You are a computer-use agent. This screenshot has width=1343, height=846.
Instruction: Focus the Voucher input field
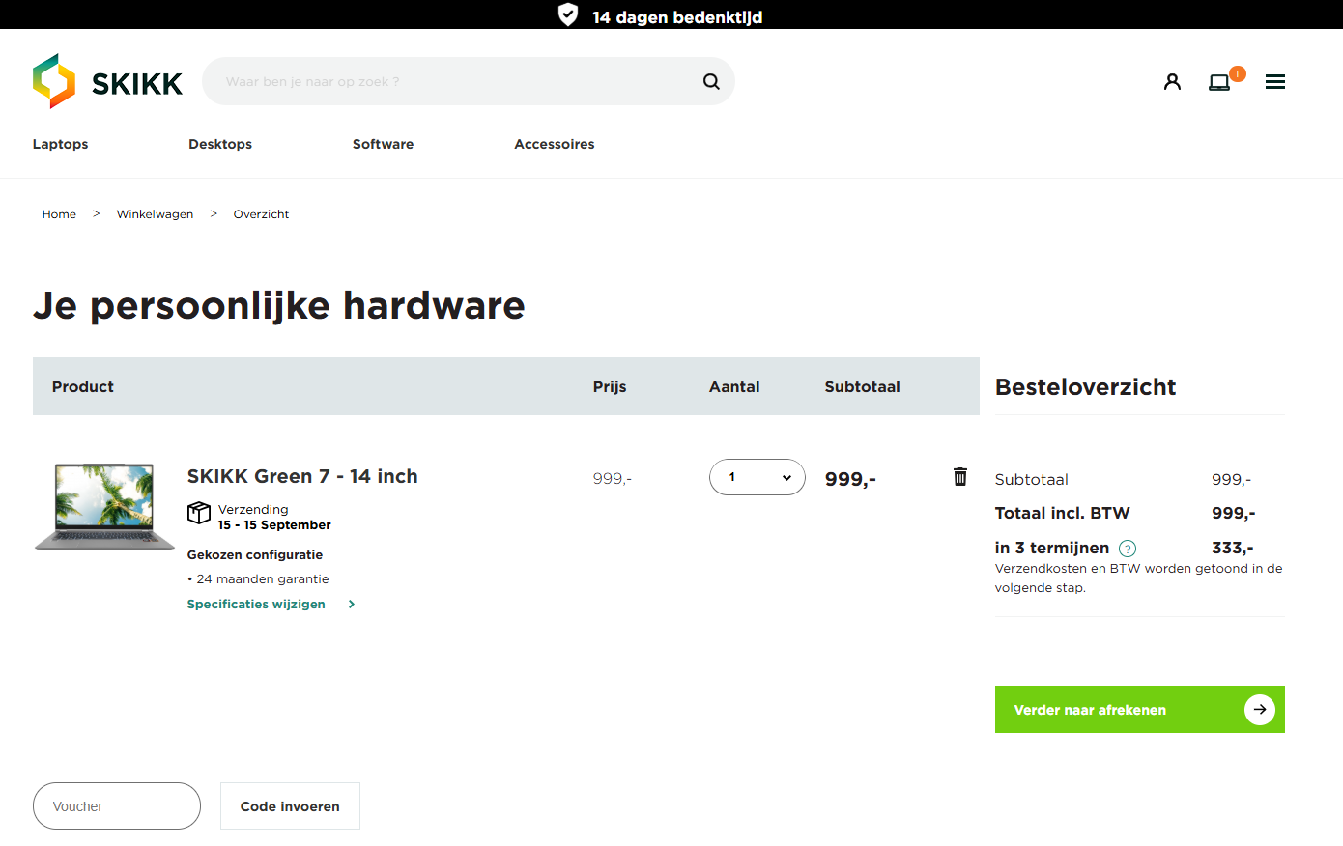click(x=117, y=806)
